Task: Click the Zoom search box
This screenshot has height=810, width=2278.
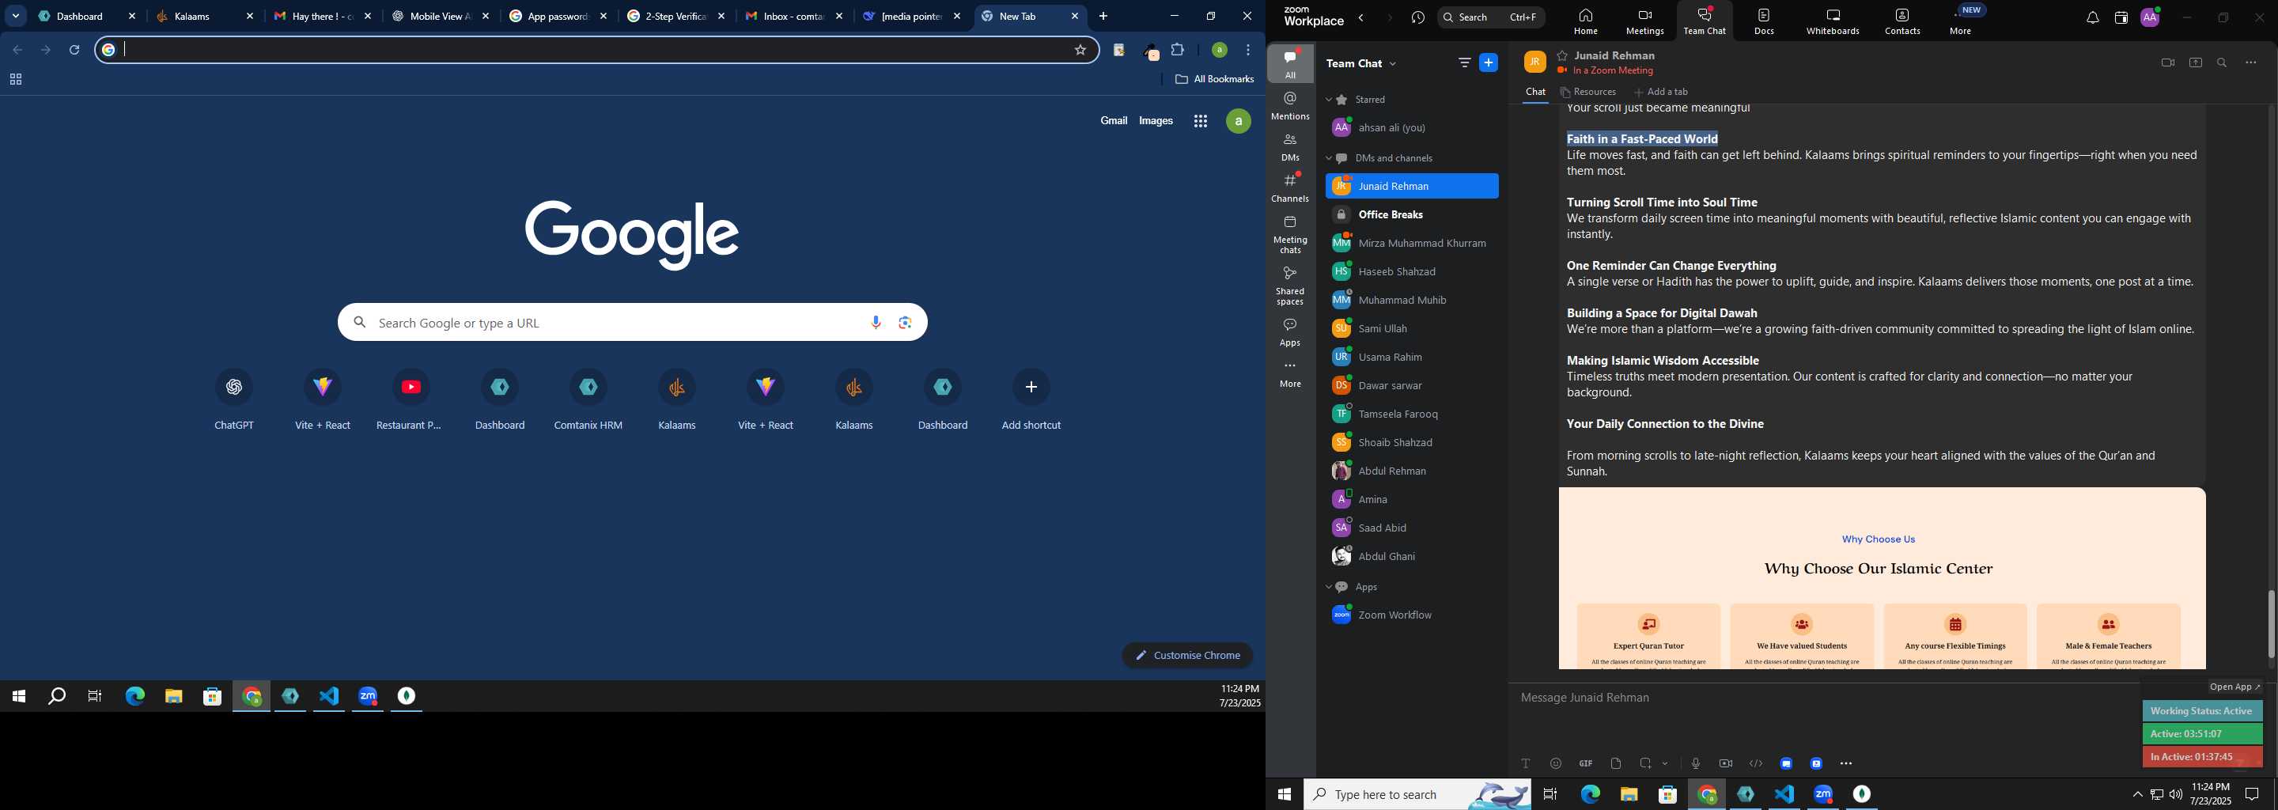Action: click(1491, 17)
